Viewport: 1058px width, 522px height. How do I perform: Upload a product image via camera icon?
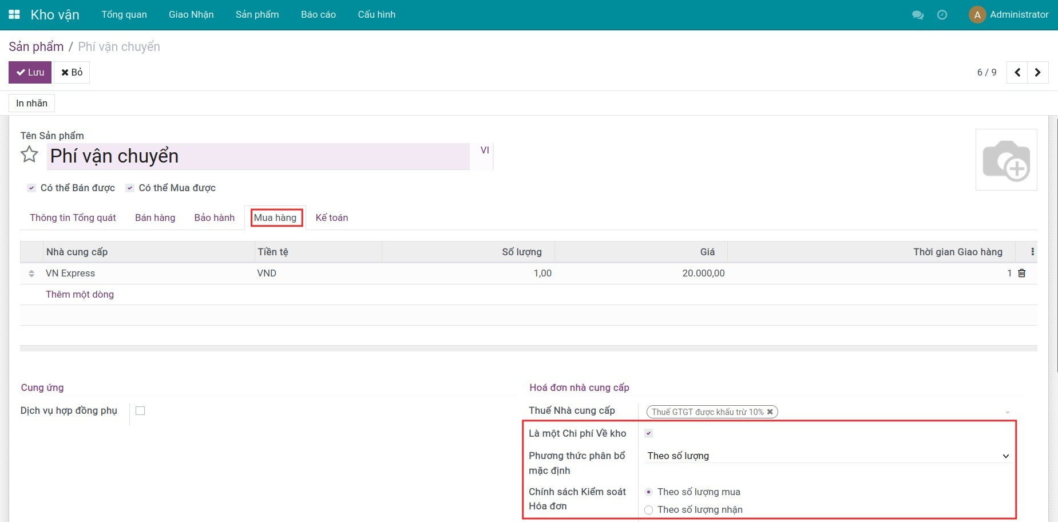point(1005,160)
